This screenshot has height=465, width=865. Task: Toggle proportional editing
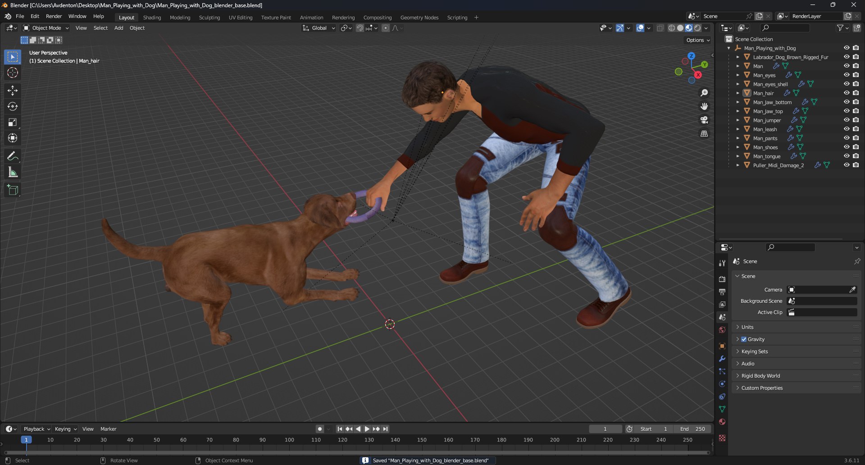(x=386, y=28)
